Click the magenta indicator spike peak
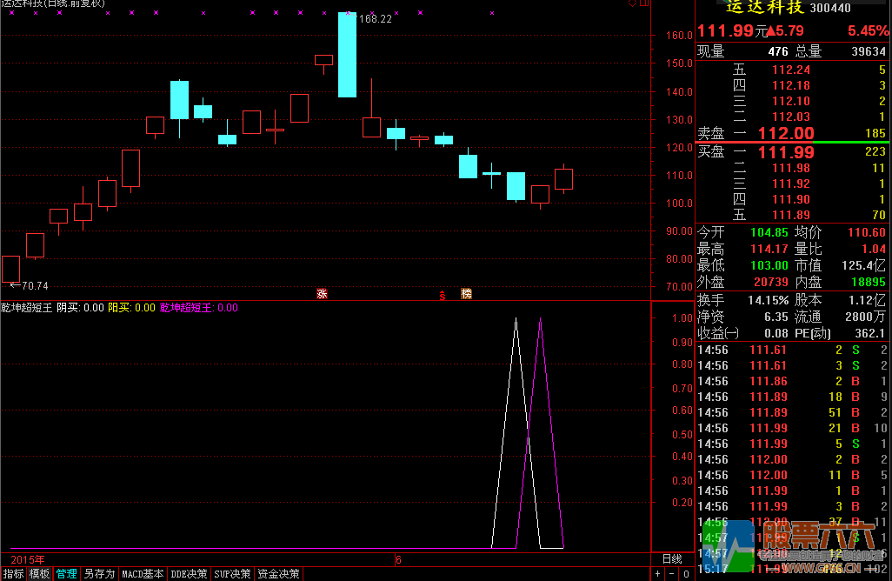892x581 pixels. 540,318
